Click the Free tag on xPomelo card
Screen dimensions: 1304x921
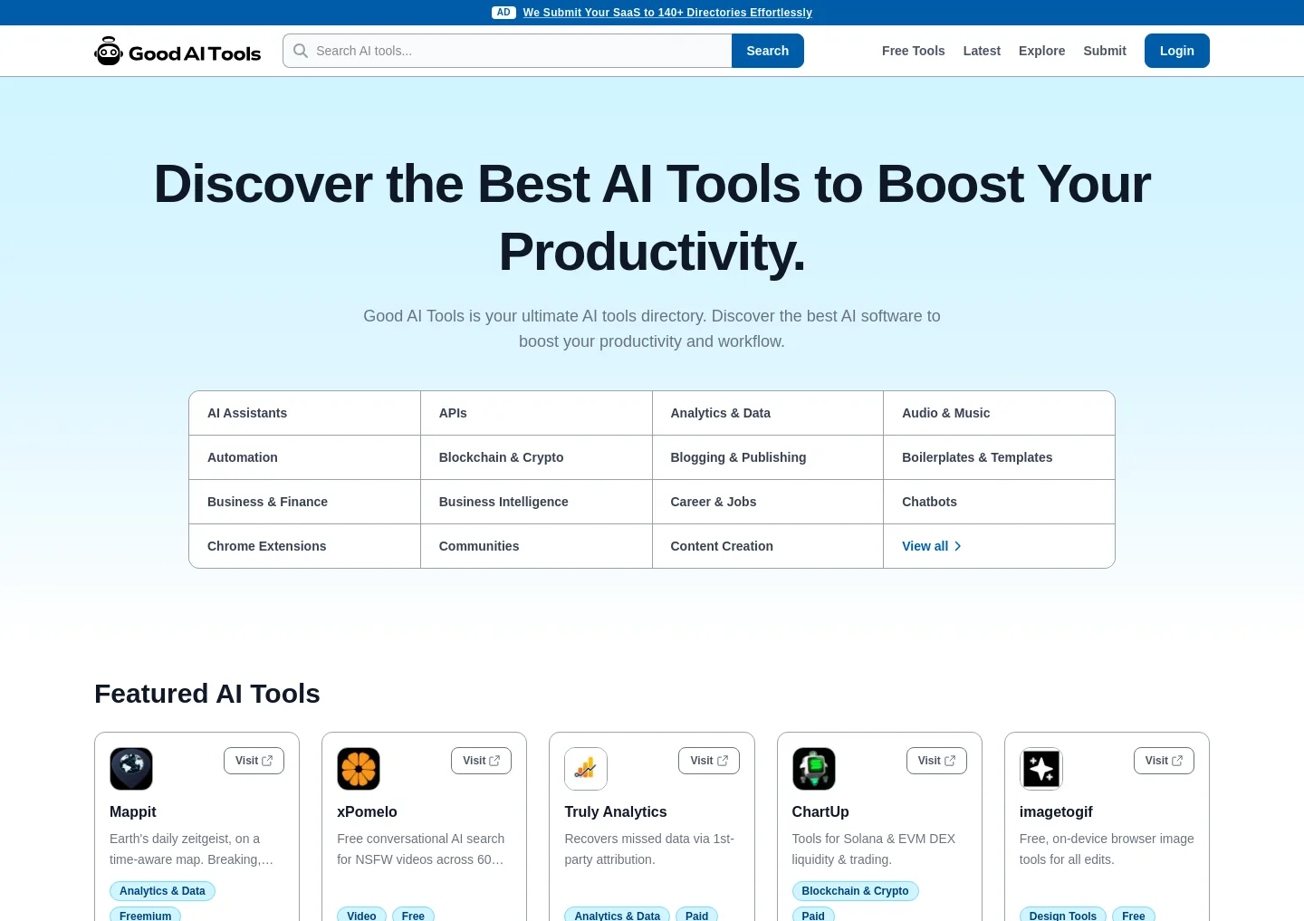coord(413,915)
